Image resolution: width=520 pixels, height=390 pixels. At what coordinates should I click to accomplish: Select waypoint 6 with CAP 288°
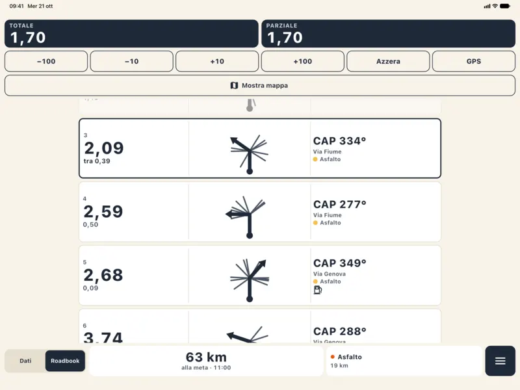tap(260, 326)
